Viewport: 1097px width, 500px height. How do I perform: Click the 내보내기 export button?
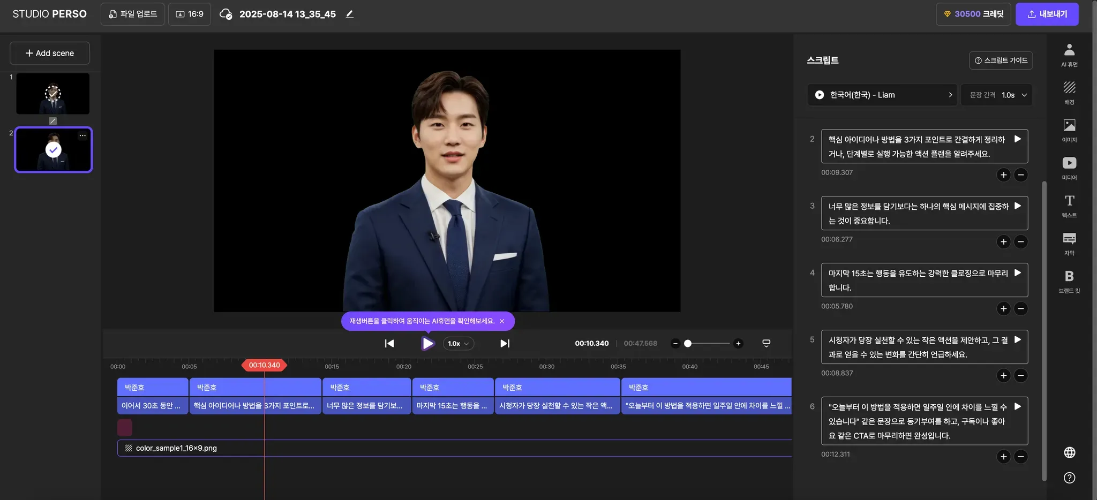1047,14
